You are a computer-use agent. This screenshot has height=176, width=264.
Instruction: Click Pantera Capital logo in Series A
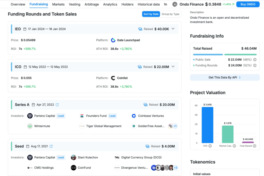(30, 116)
